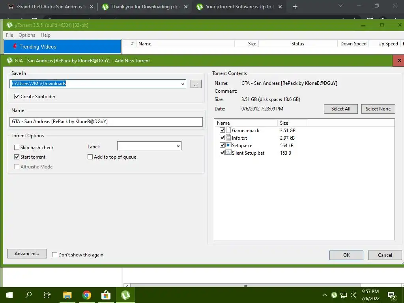The width and height of the screenshot is (404, 303).
Task: Click OK to add torrent
Action: point(346,255)
